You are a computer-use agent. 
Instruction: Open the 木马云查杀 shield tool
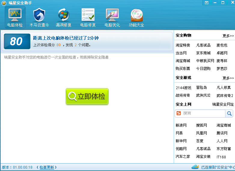[x=39, y=17]
